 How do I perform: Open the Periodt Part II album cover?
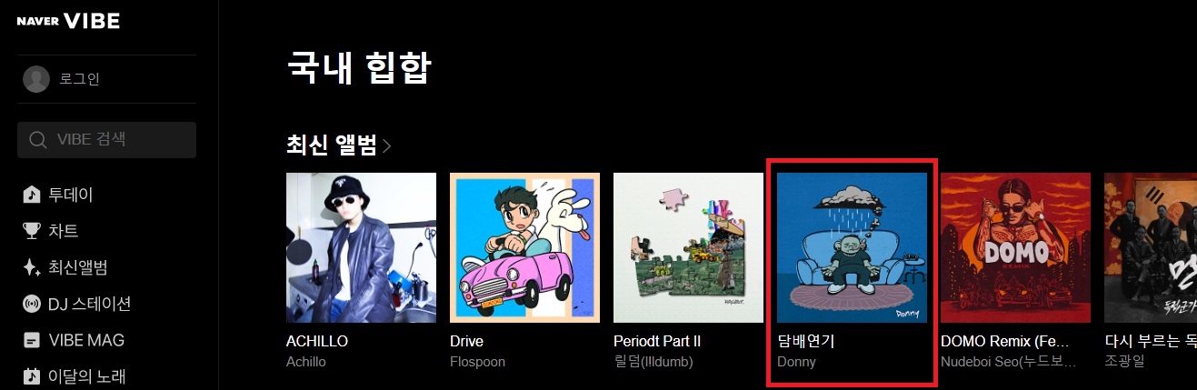688,247
